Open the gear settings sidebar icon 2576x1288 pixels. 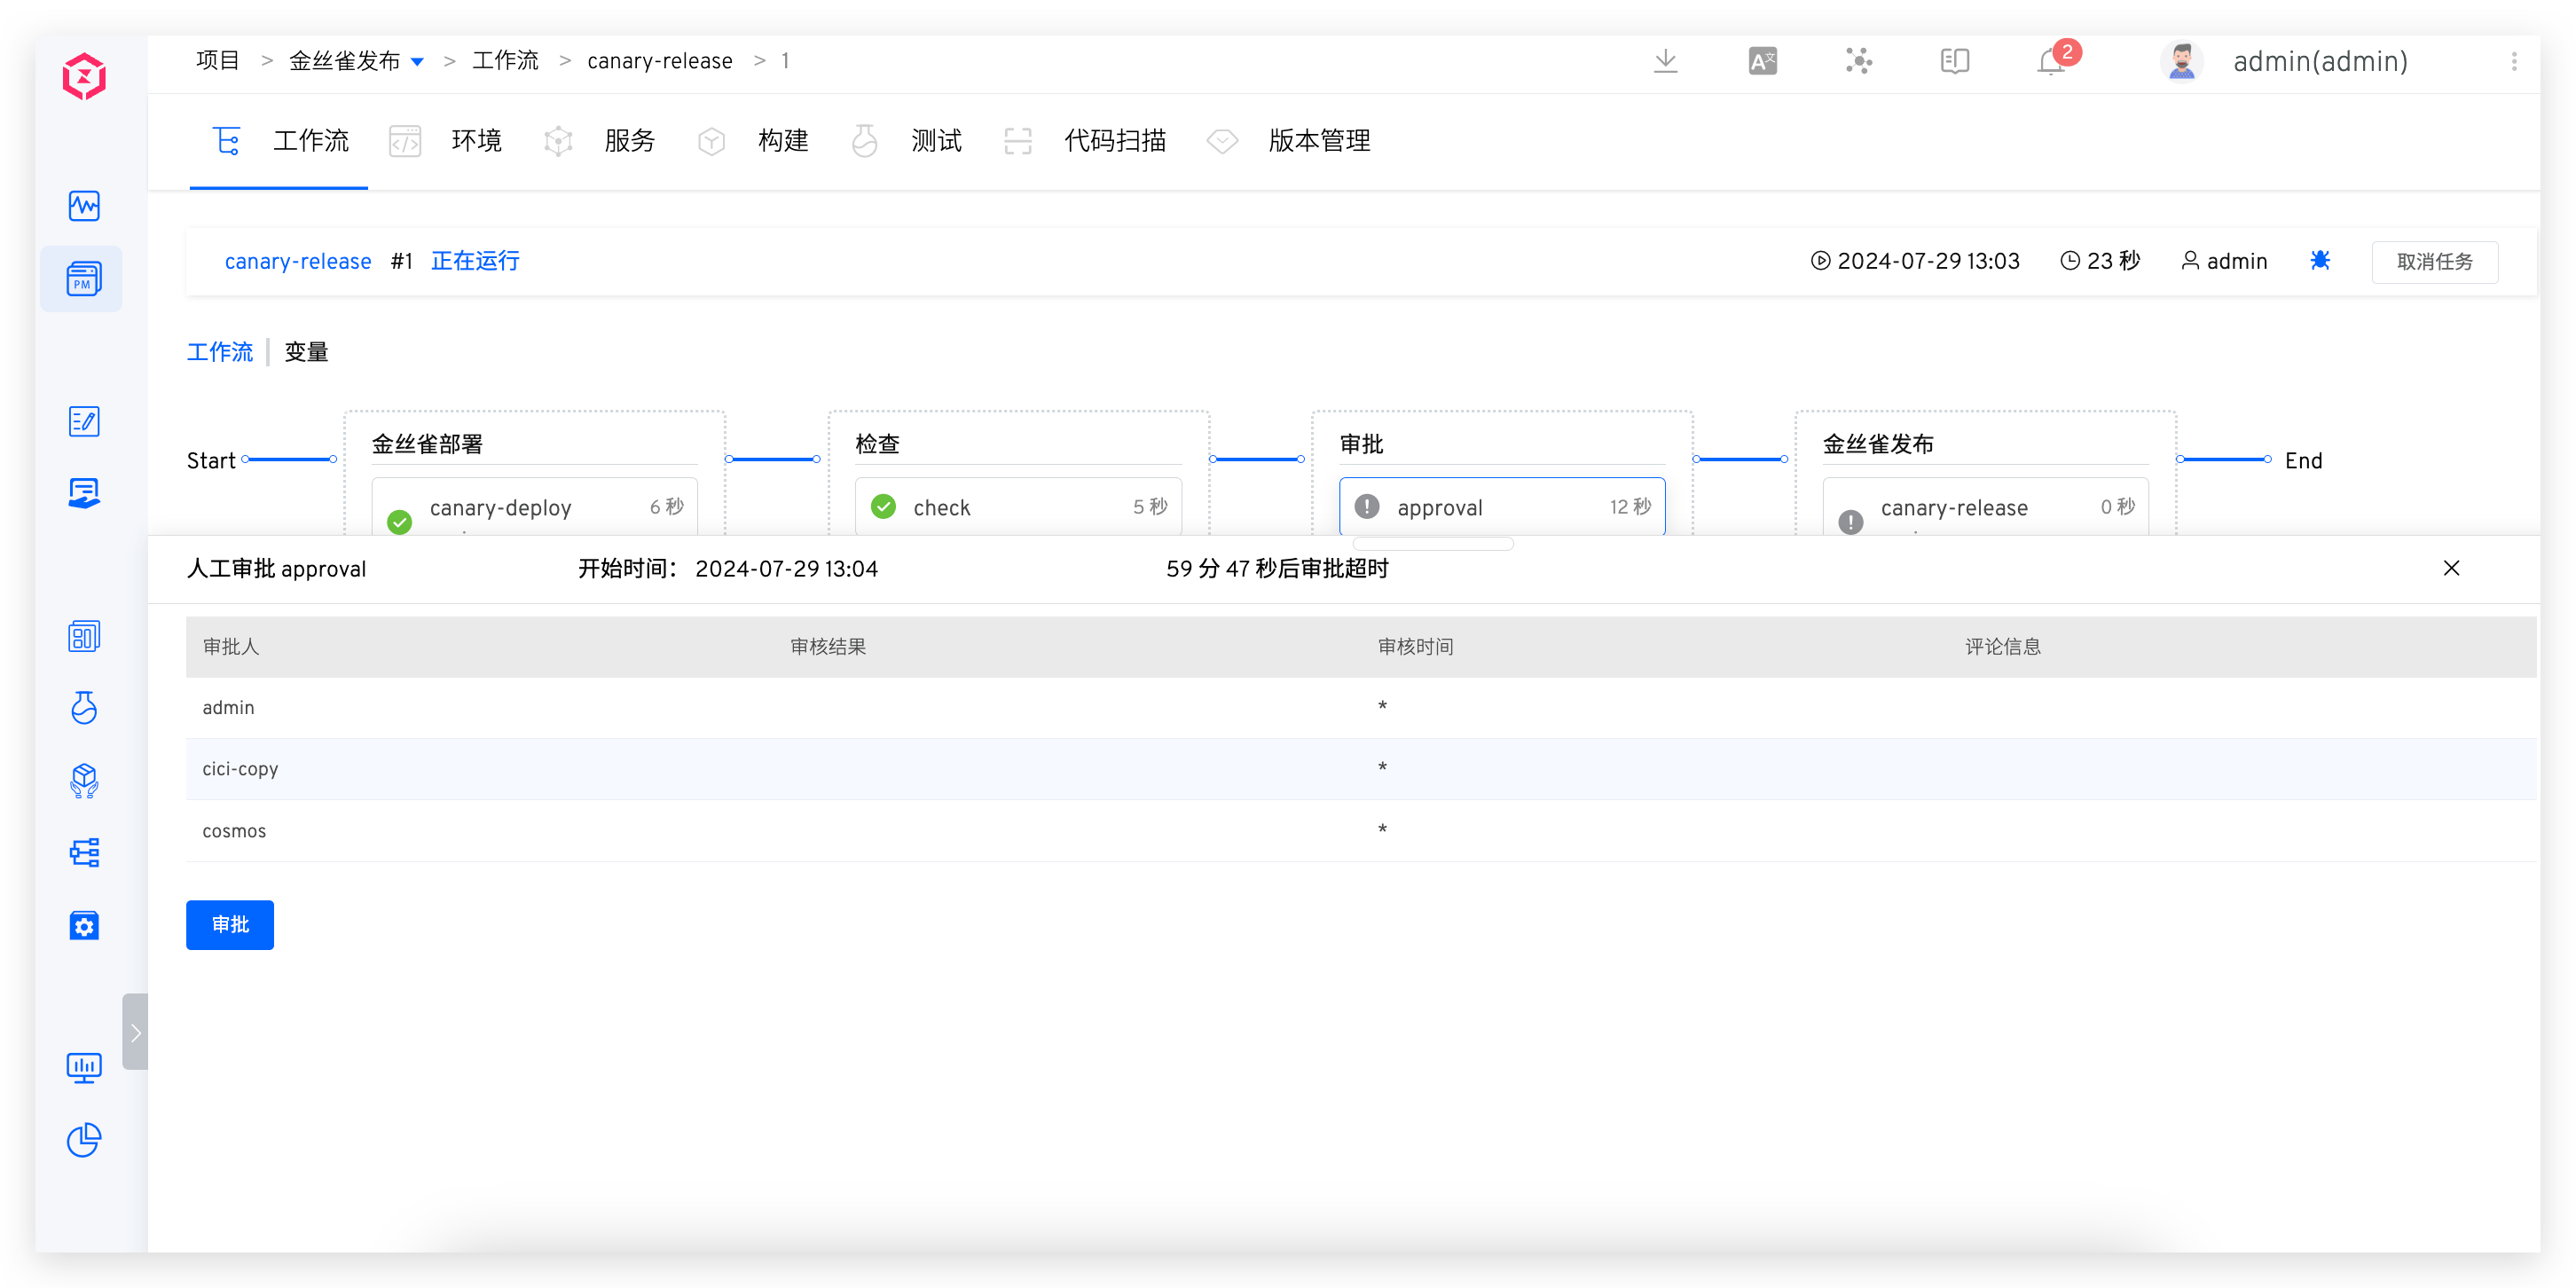tap(84, 925)
